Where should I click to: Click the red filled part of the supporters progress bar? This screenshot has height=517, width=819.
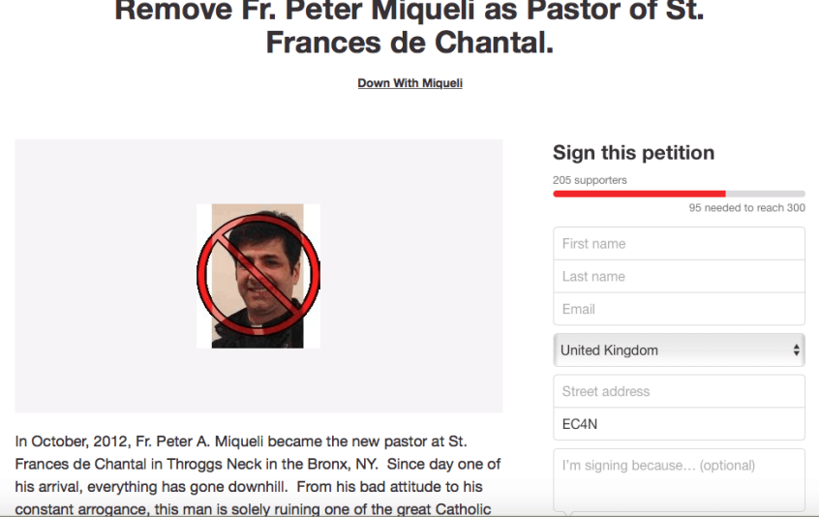pyautogui.click(x=639, y=194)
